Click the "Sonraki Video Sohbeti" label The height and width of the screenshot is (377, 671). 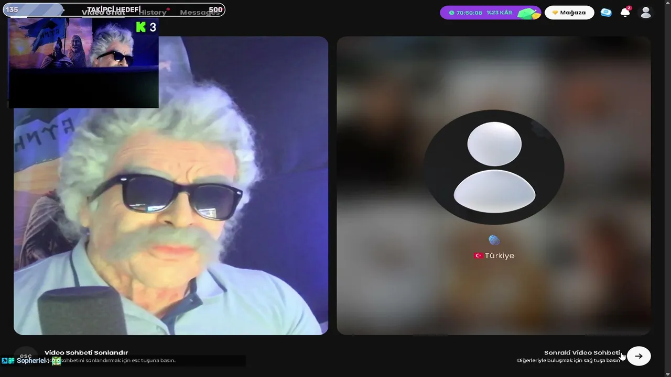582,352
